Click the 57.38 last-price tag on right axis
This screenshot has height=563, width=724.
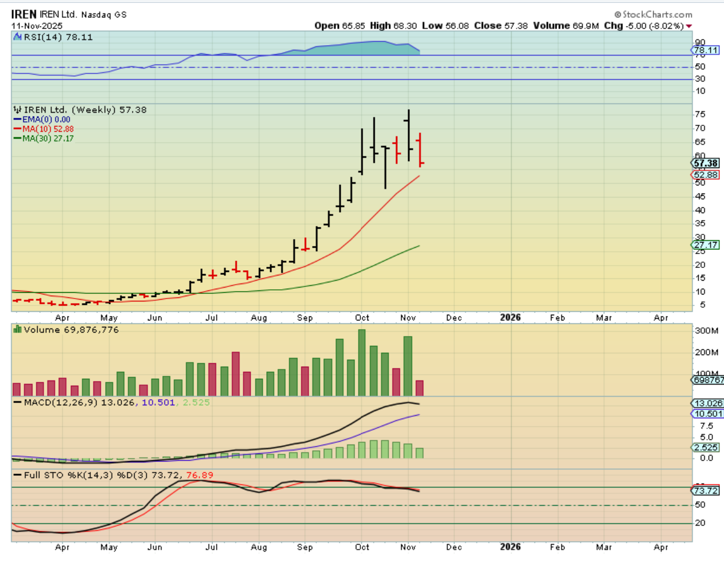click(x=706, y=163)
